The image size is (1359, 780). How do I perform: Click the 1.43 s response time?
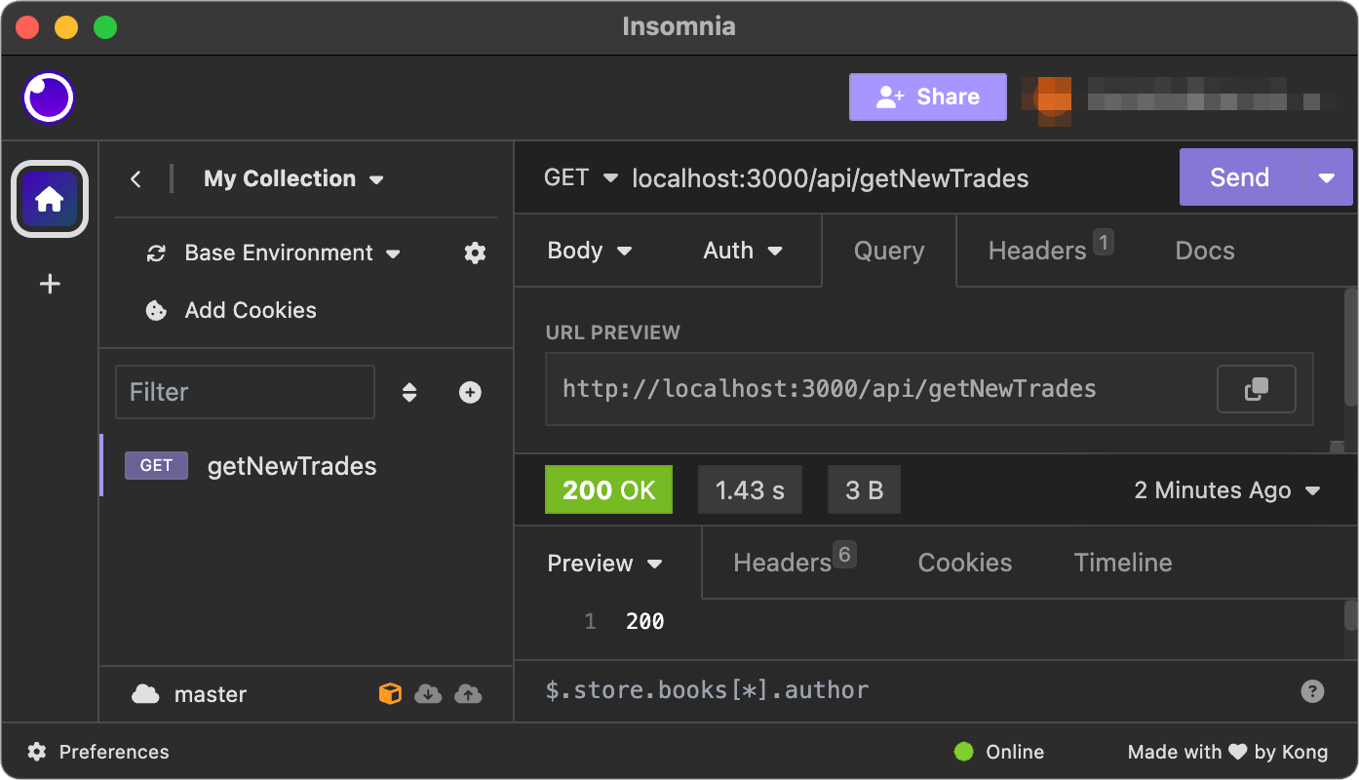click(x=750, y=489)
